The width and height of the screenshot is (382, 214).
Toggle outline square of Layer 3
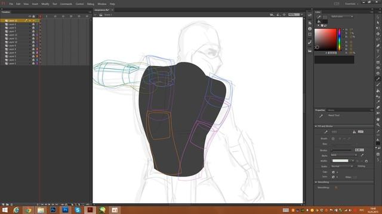click(37, 56)
